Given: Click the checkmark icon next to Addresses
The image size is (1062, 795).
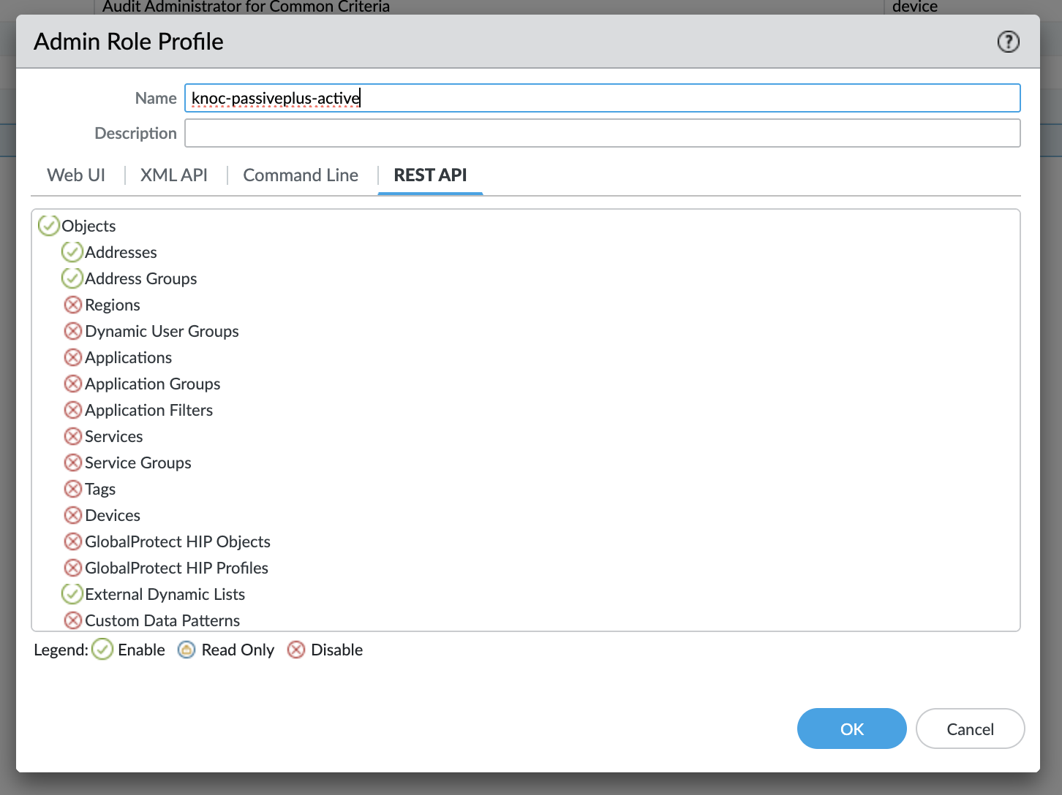Looking at the screenshot, I should coord(72,251).
